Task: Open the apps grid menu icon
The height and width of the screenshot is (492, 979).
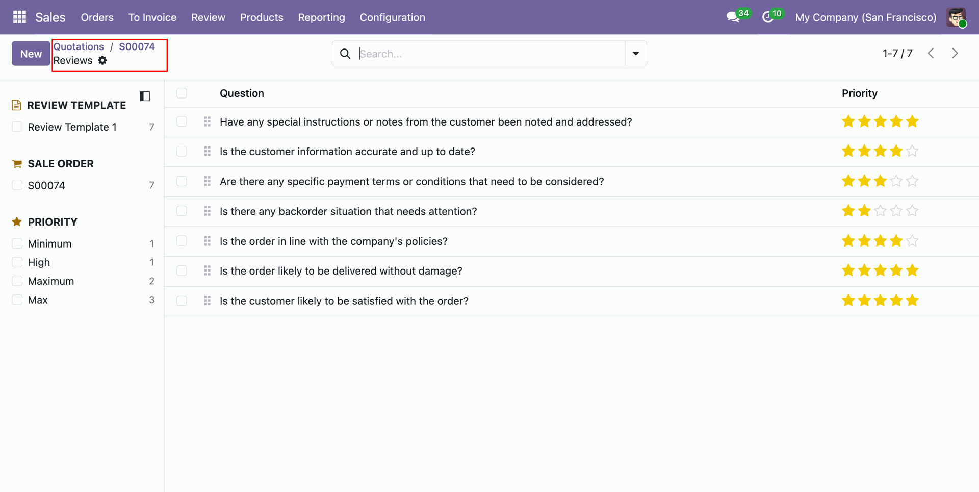Action: click(19, 17)
